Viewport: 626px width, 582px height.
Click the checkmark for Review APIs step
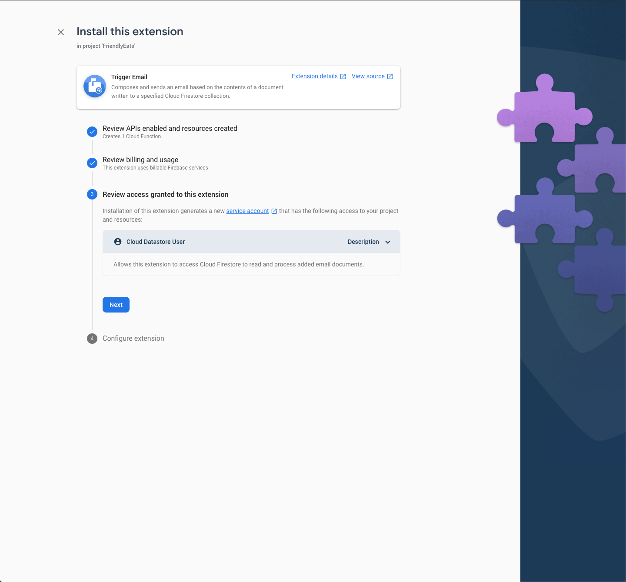[x=92, y=132]
